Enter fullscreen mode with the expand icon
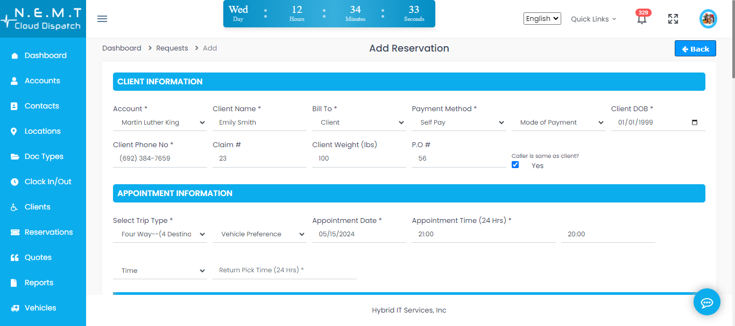 (x=673, y=19)
